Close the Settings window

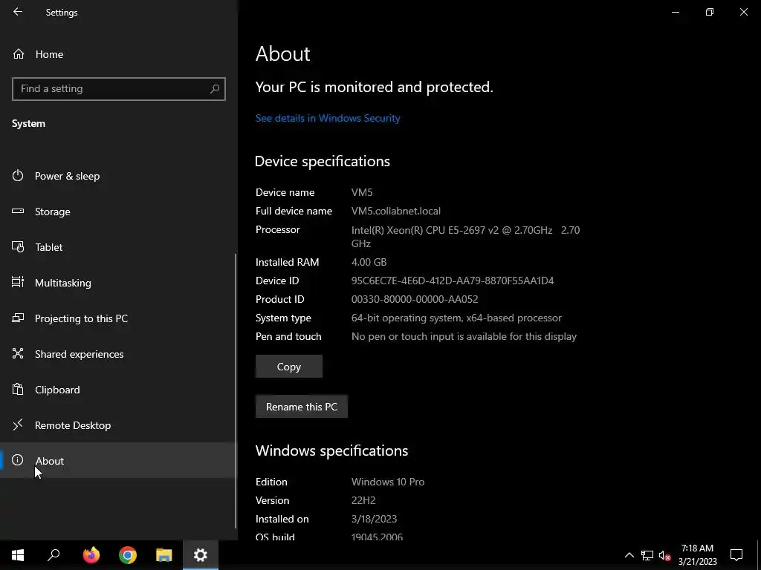743,12
